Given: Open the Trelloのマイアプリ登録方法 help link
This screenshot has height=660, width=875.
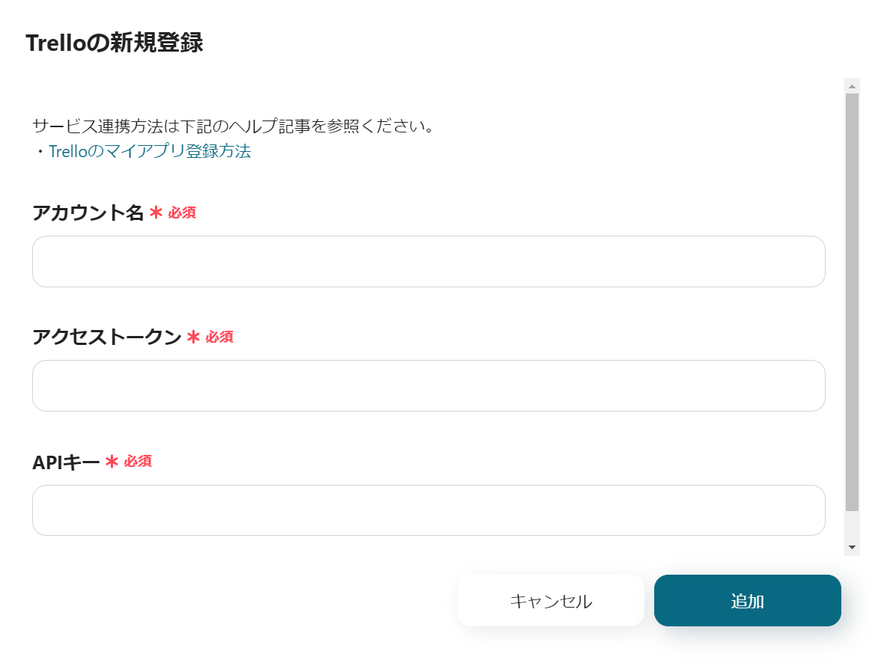Looking at the screenshot, I should coord(150,152).
